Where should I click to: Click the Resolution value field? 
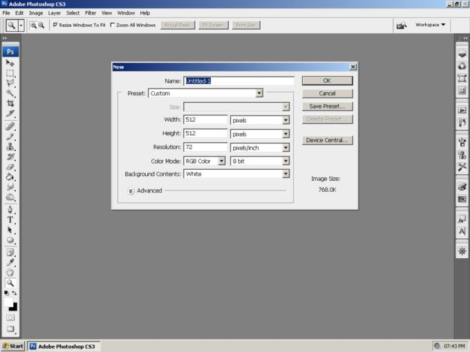click(x=205, y=147)
